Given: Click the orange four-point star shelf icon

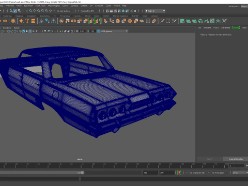Looking at the screenshot, I should [x=21, y=21].
